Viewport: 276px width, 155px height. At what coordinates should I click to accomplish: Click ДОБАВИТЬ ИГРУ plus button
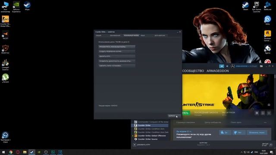pyautogui.click(x=142, y=145)
